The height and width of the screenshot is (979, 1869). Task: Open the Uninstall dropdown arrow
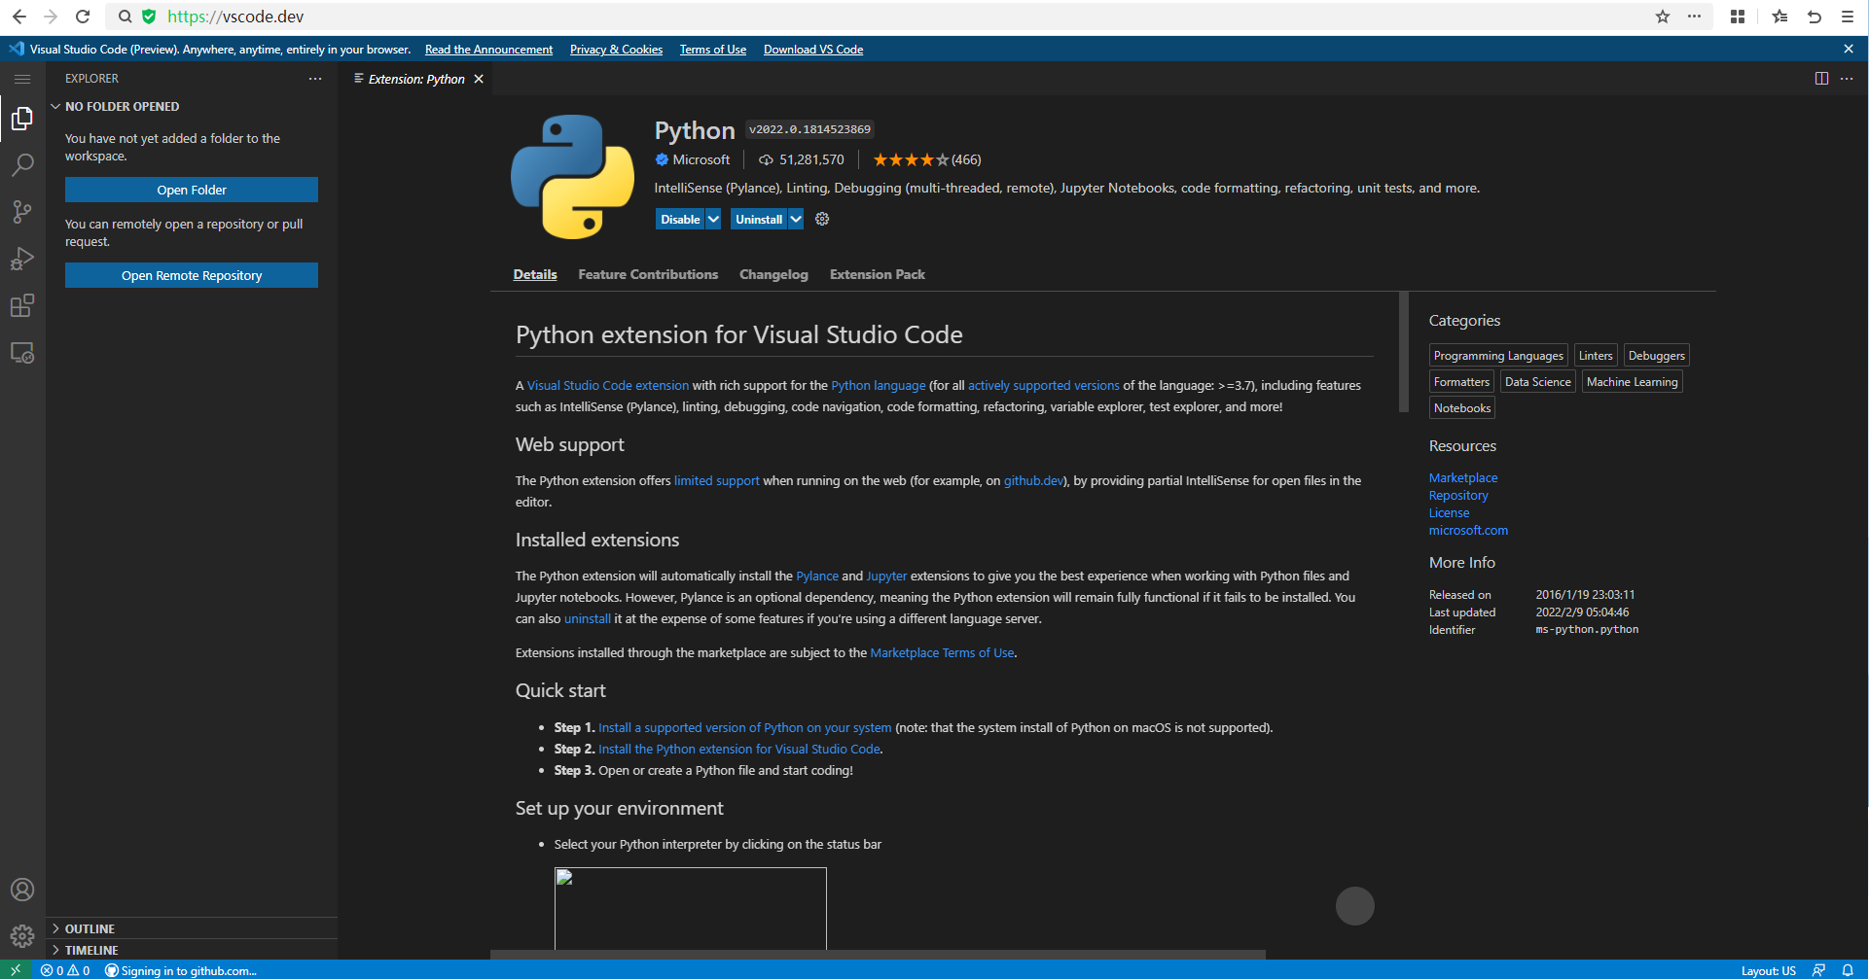point(796,219)
